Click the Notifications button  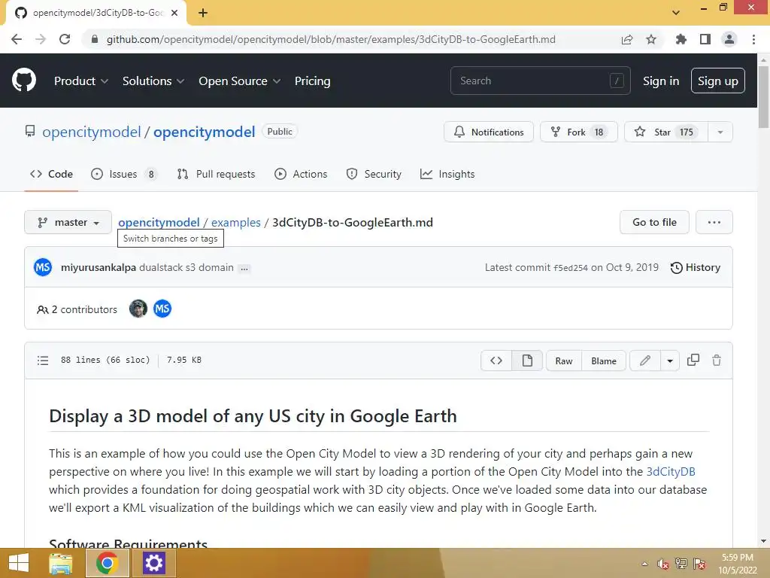tap(489, 132)
